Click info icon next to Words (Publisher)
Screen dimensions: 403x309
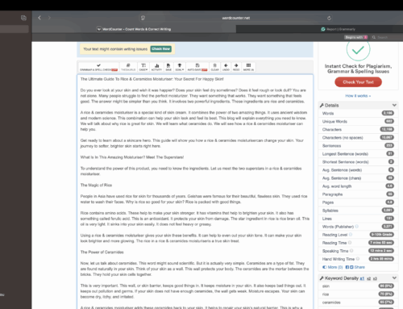click(357, 227)
